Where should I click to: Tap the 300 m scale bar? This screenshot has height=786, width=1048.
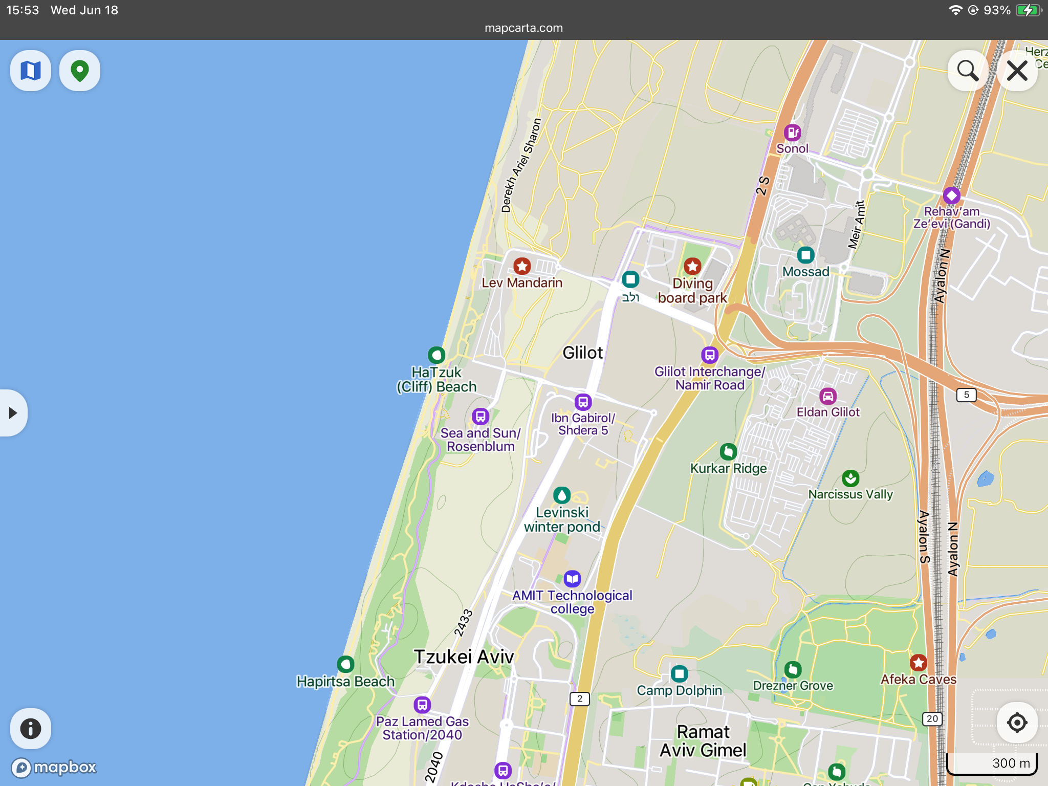point(992,763)
